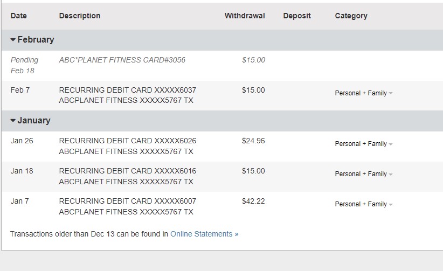Open category dropdown for Jan 7 transaction

tap(364, 204)
